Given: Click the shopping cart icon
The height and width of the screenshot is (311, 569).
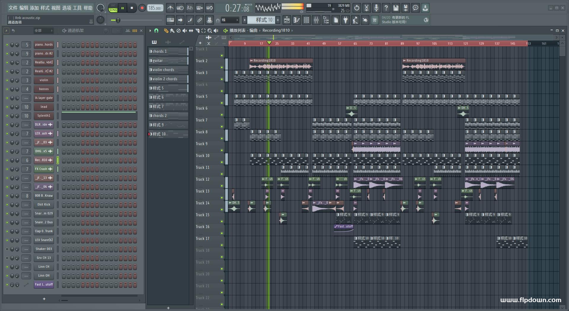Looking at the screenshot, I should coord(375,20).
